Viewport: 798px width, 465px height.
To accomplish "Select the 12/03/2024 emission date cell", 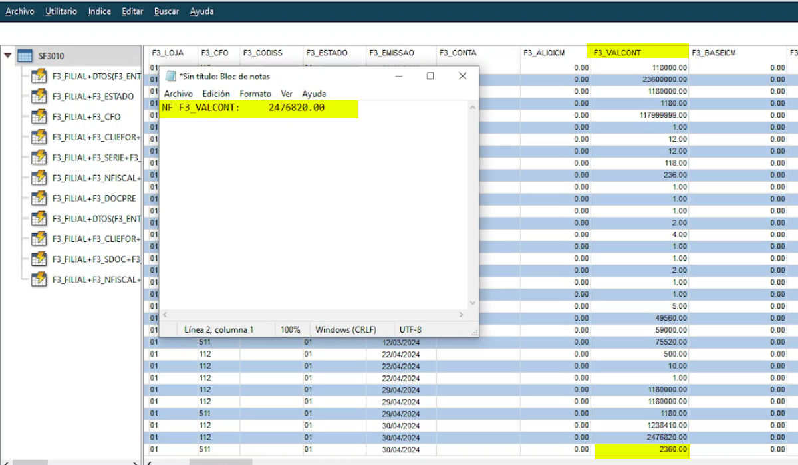I will 401,342.
